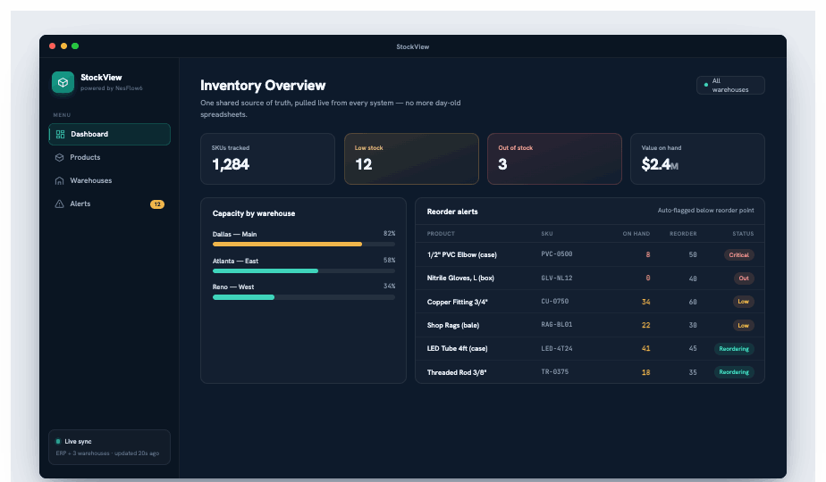This screenshot has width=826, height=482.
Task: Sort by the PRODUCT column header
Action: click(441, 234)
